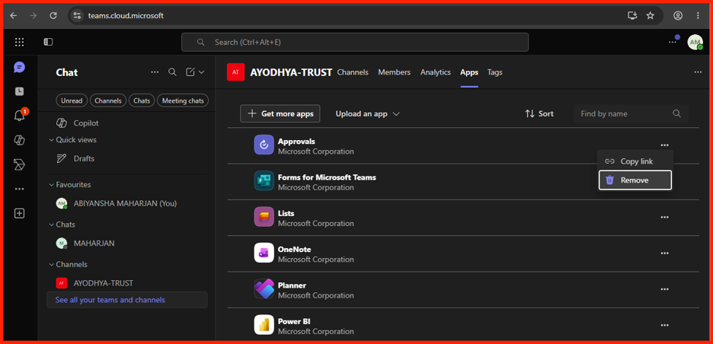The width and height of the screenshot is (713, 344).
Task: Bookmark this page with star icon
Action: click(x=651, y=16)
